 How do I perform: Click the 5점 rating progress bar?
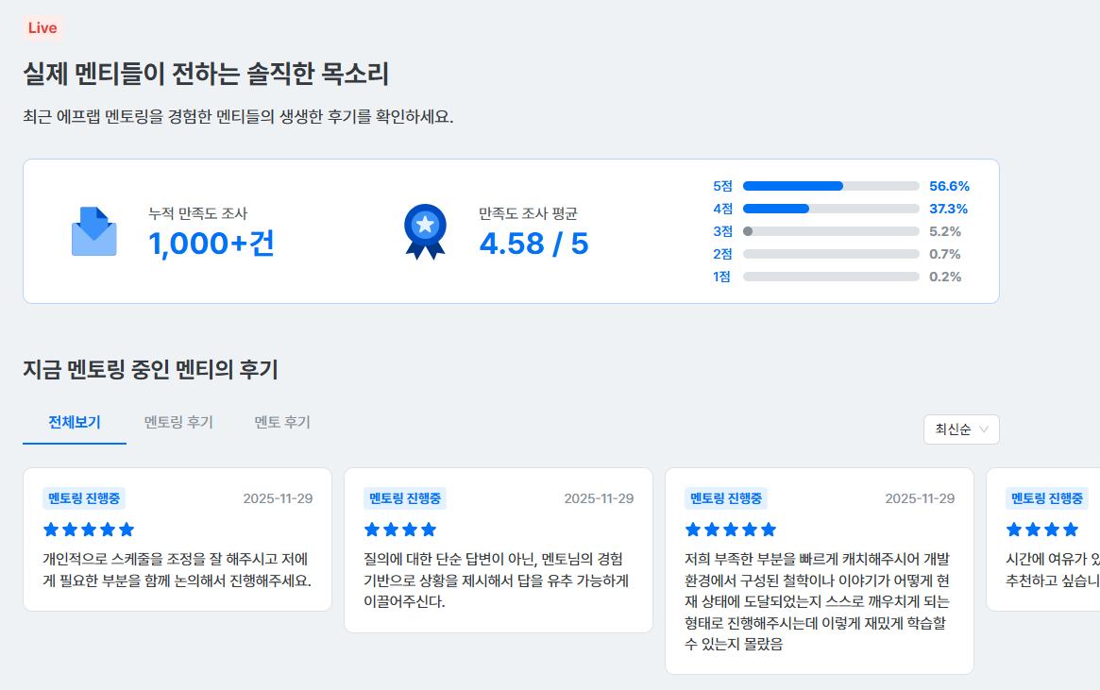pos(831,186)
